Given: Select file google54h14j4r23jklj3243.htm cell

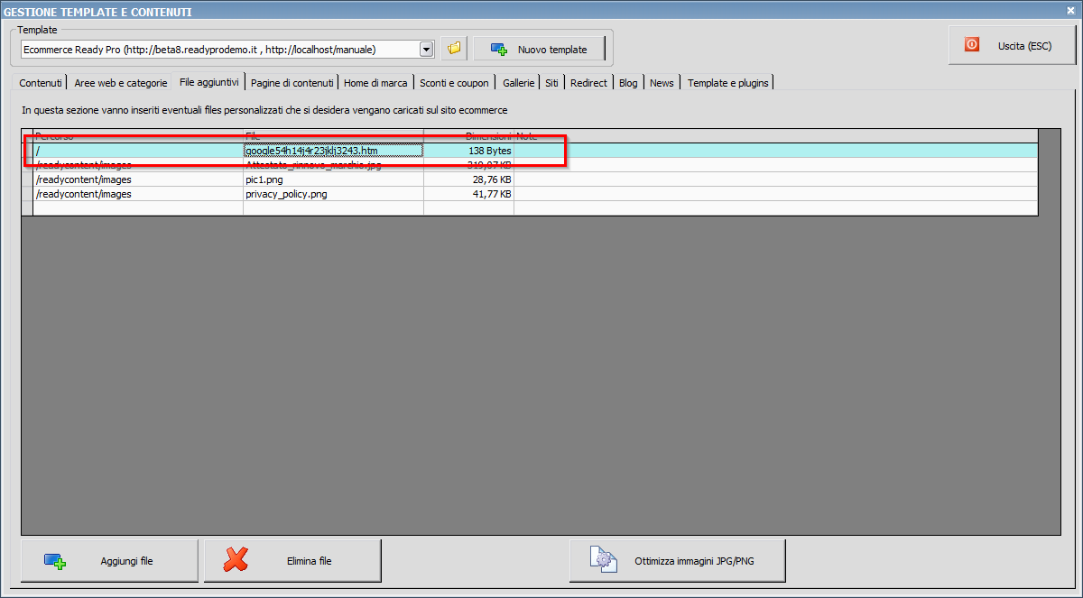Looking at the screenshot, I should 333,151.
